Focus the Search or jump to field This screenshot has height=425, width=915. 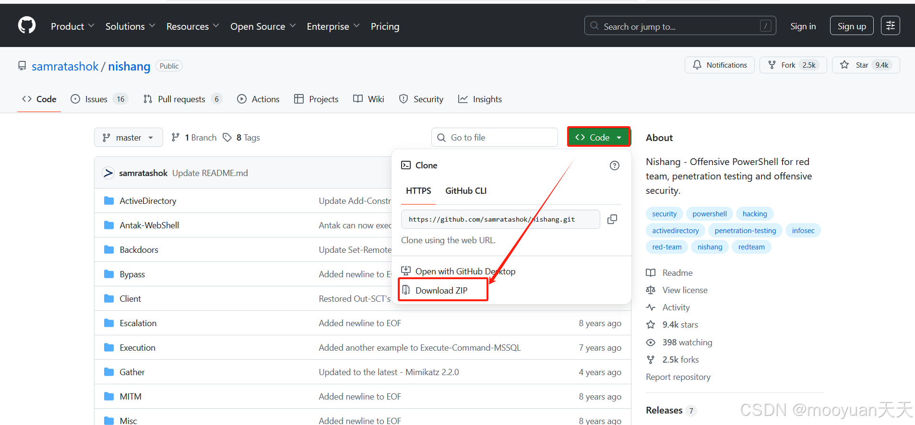[680, 26]
